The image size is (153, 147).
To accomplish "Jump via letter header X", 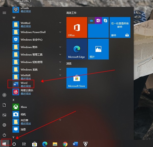I will click(x=14, y=100).
